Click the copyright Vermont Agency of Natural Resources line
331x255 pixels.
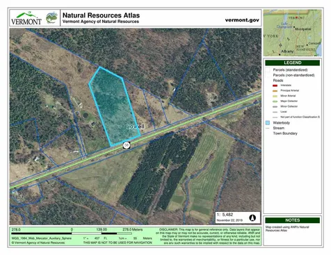click(38, 242)
